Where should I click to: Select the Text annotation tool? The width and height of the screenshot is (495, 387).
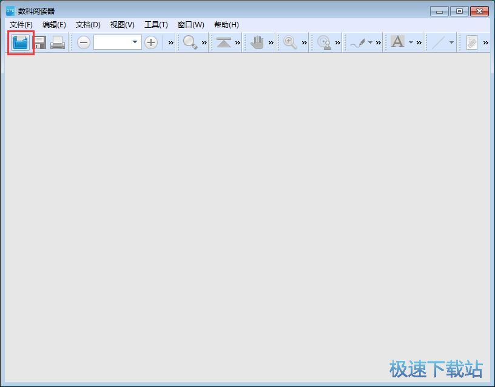(397, 42)
